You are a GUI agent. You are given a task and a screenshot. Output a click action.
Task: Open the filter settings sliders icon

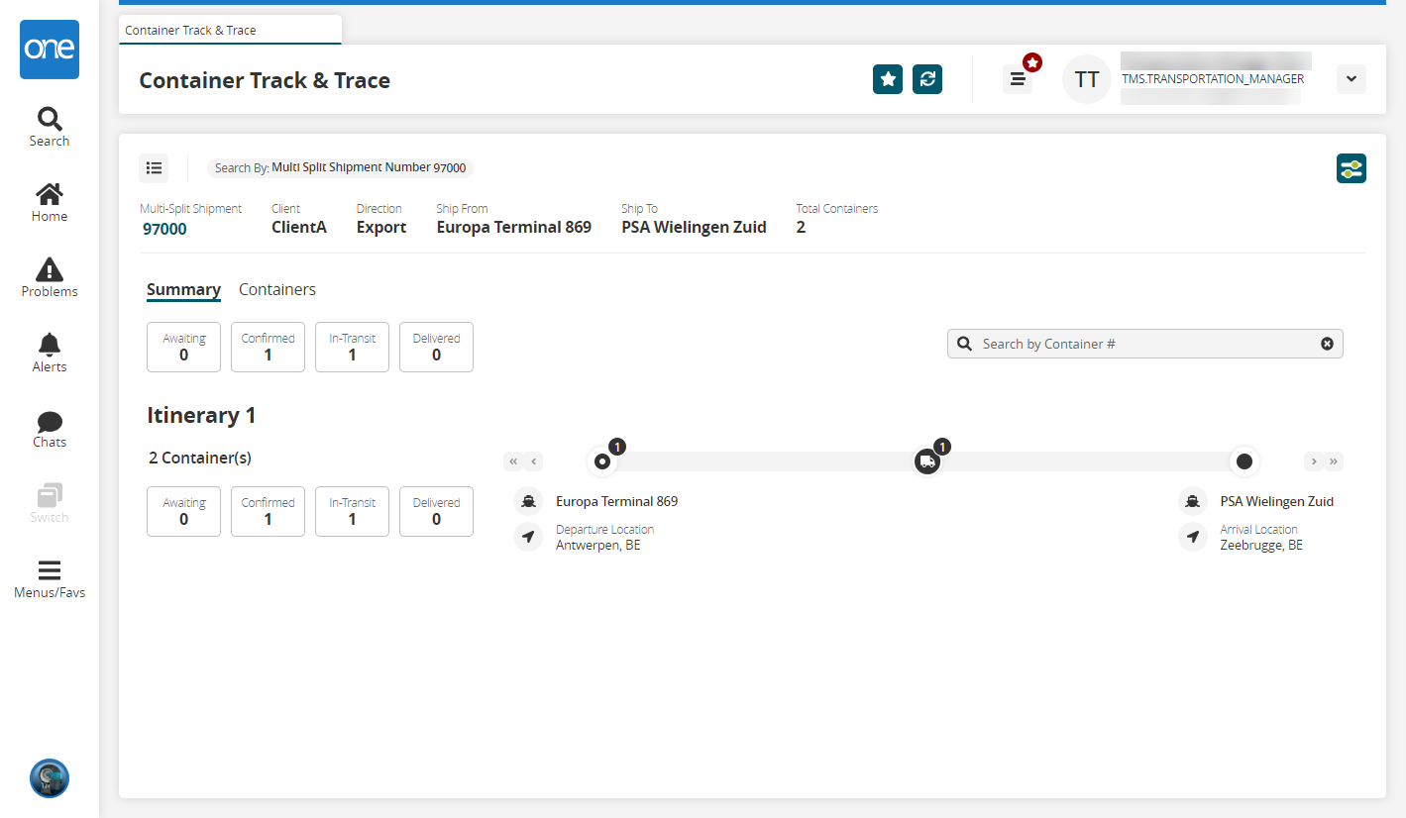click(x=1351, y=168)
